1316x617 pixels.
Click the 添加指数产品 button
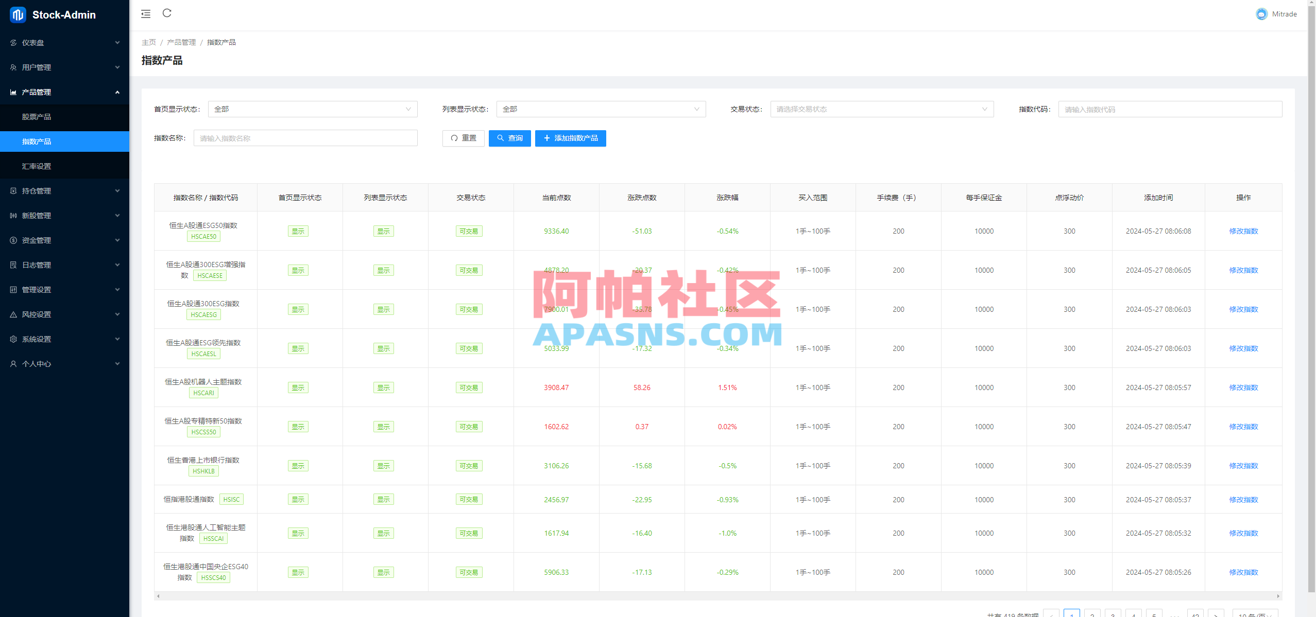[570, 138]
